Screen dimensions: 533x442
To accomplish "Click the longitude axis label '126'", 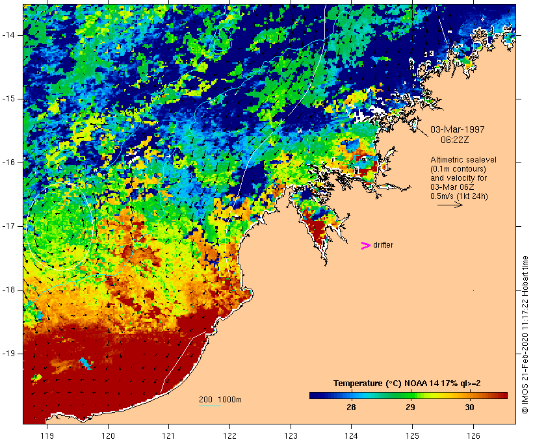I will 473,435.
